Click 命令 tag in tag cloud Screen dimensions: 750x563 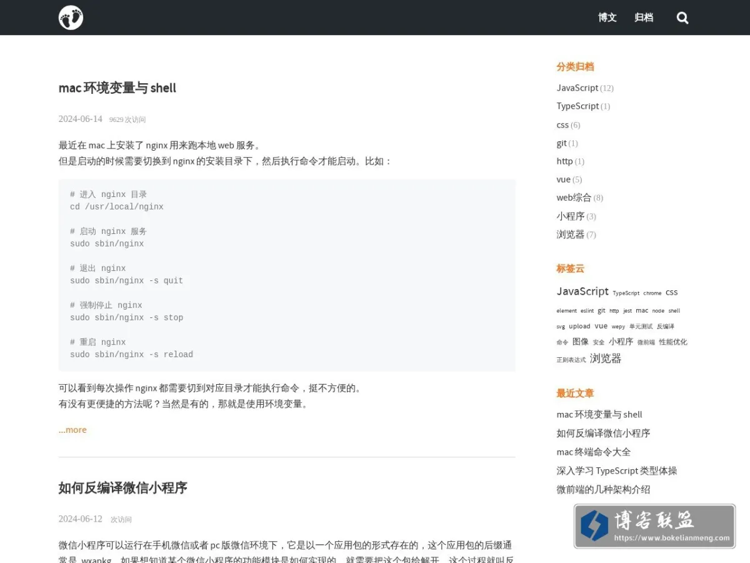(x=562, y=342)
